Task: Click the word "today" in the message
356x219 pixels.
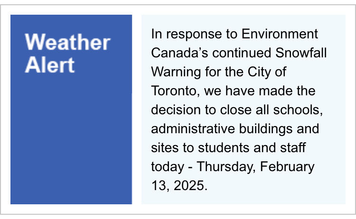Action: (x=168, y=167)
